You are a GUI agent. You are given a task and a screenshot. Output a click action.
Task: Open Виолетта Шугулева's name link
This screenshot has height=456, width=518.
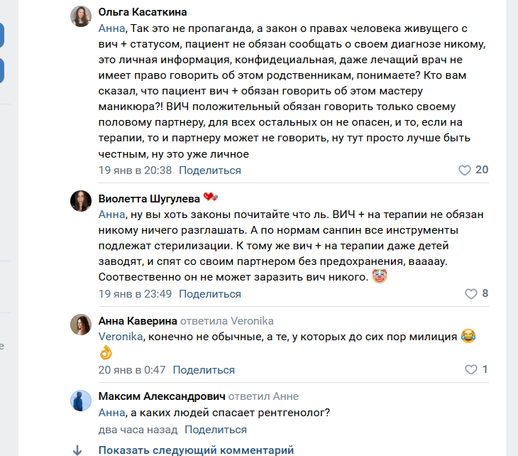(149, 198)
